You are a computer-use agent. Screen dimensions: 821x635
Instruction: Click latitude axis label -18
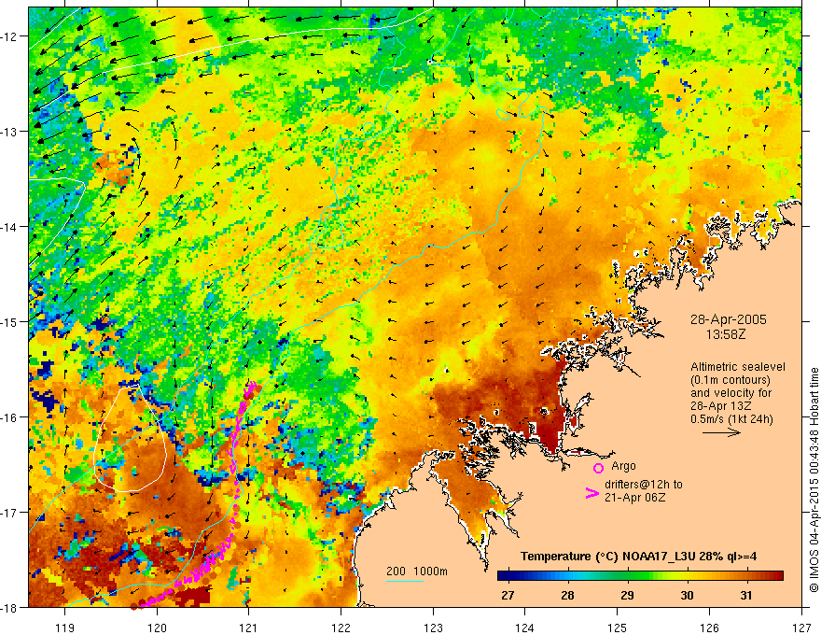tap(9, 608)
